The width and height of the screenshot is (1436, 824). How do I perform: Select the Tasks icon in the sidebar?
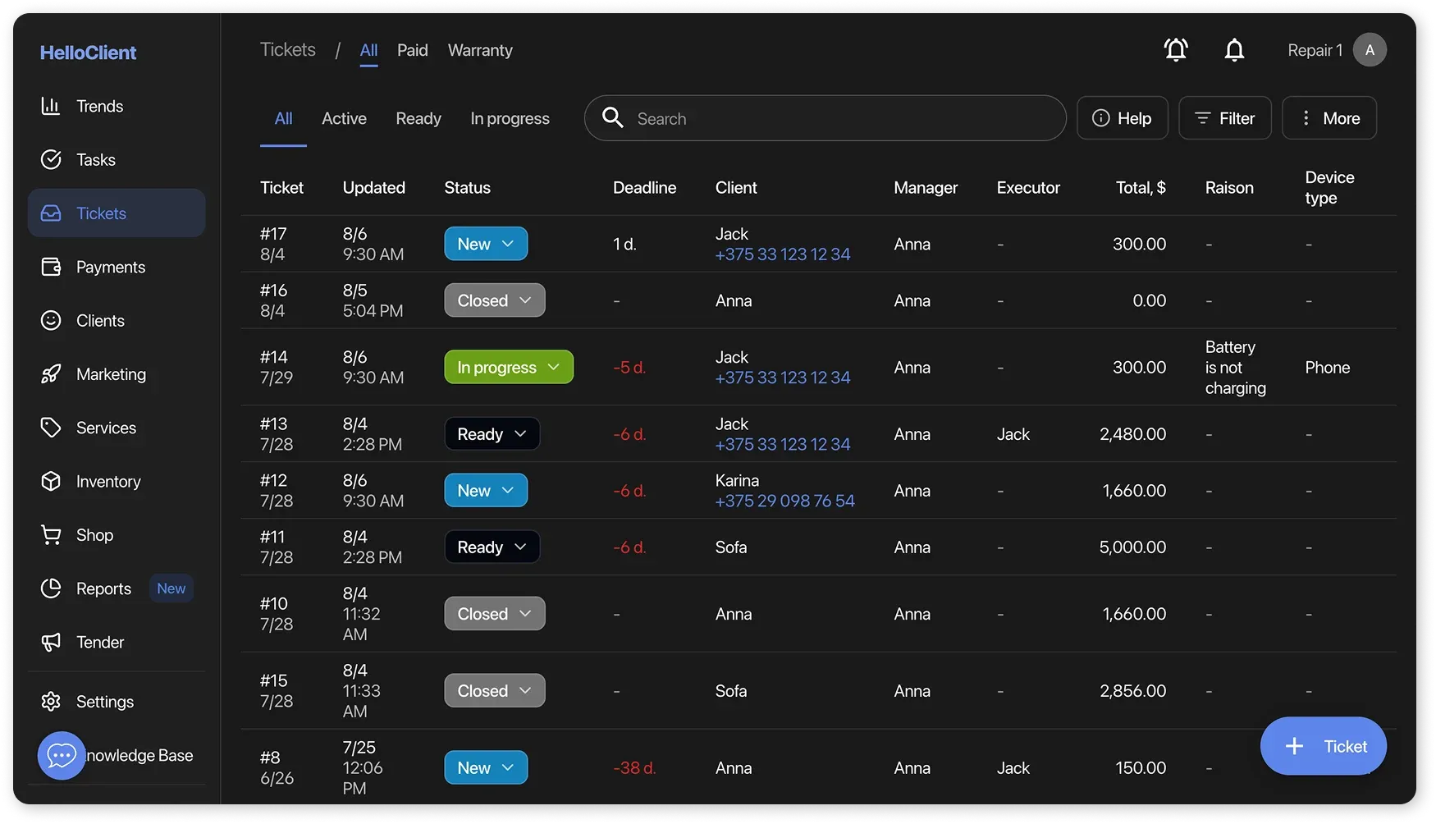(51, 159)
